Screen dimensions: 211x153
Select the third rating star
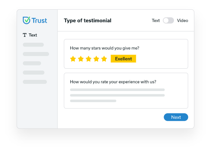(88, 59)
